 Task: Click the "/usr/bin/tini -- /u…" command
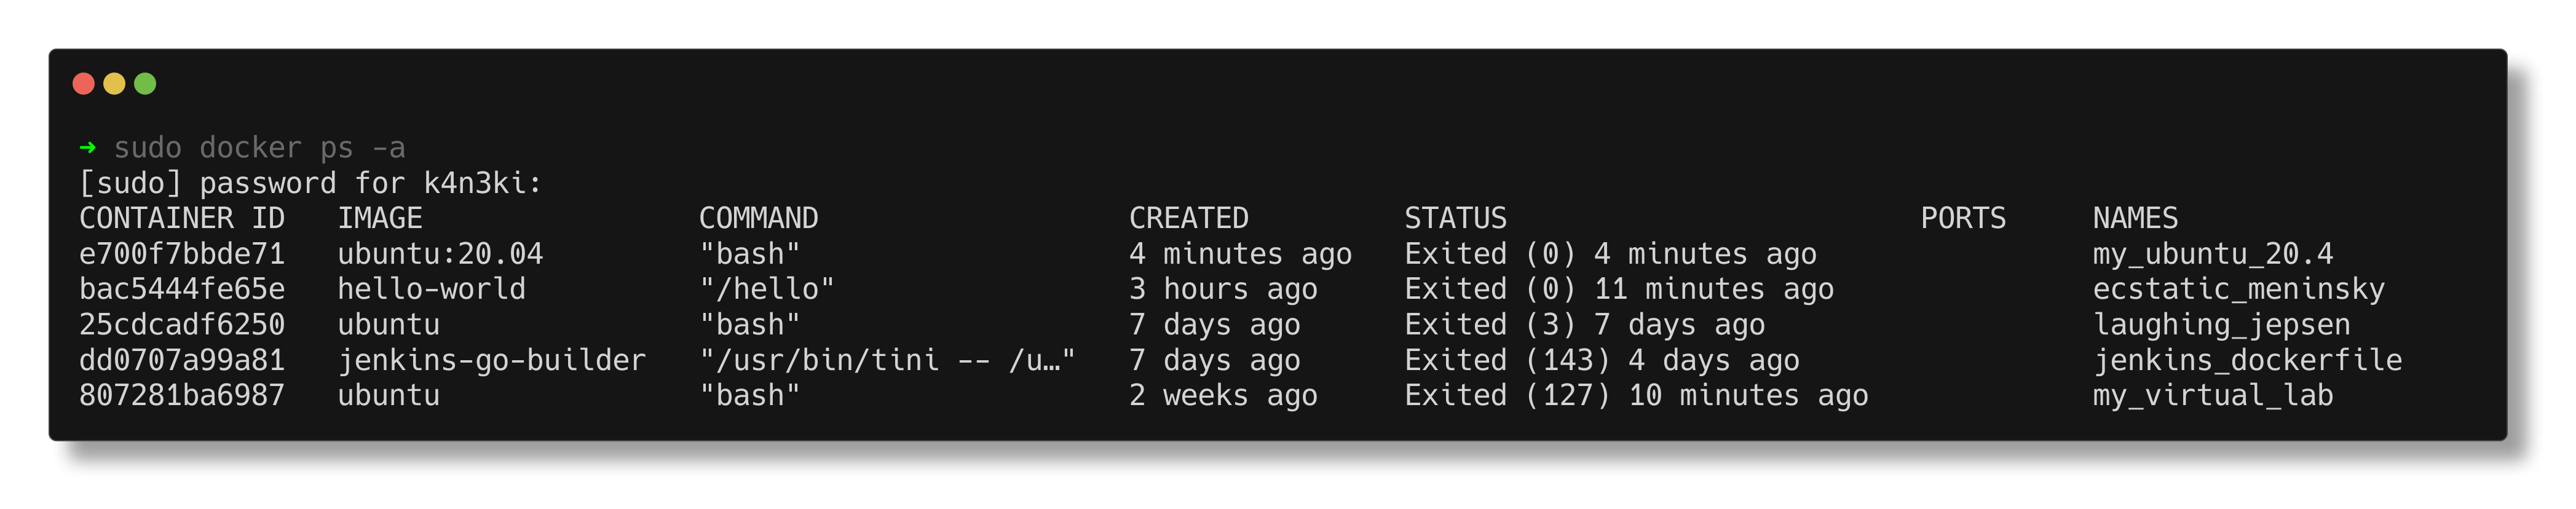point(887,360)
